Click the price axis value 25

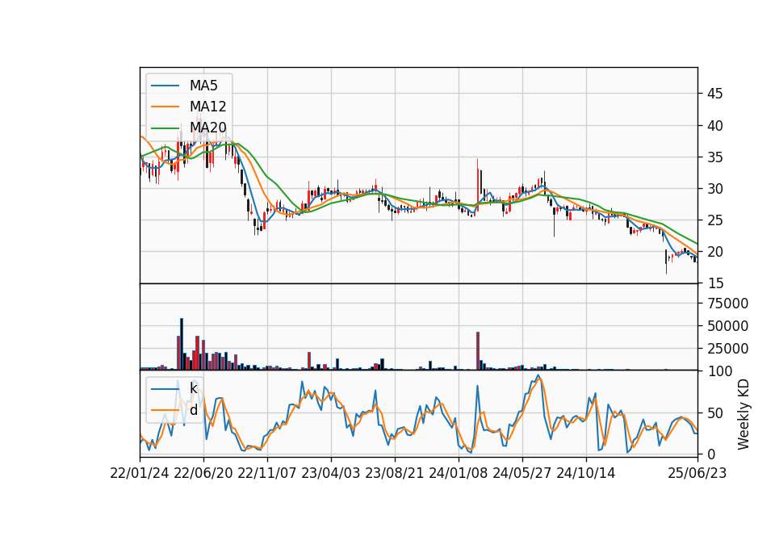(x=714, y=220)
